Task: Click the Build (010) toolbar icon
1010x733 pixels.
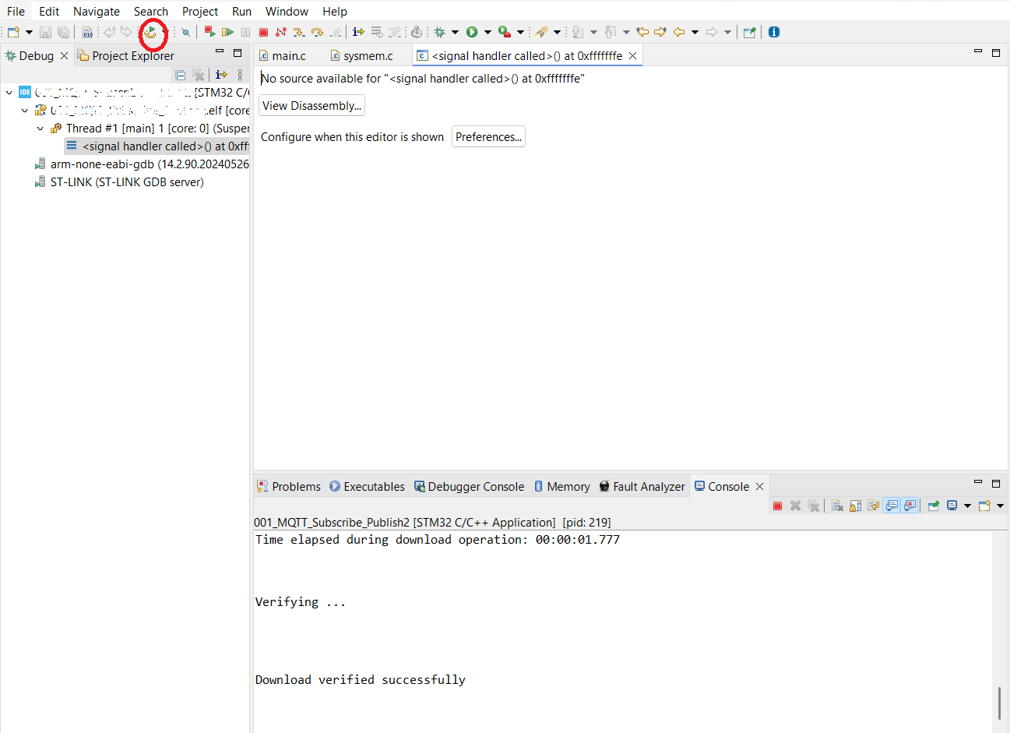Action: [88, 32]
